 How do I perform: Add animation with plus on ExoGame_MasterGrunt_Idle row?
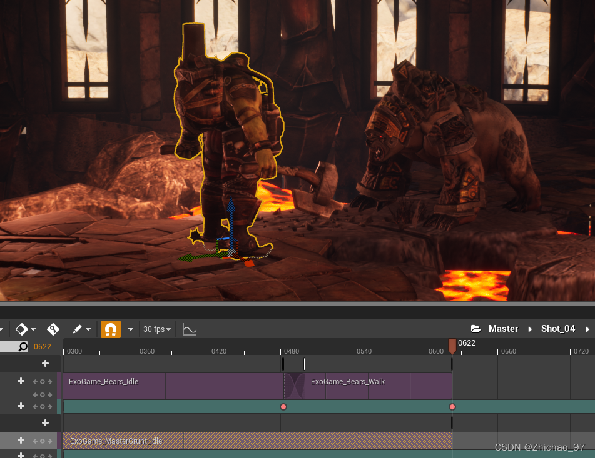(x=21, y=441)
